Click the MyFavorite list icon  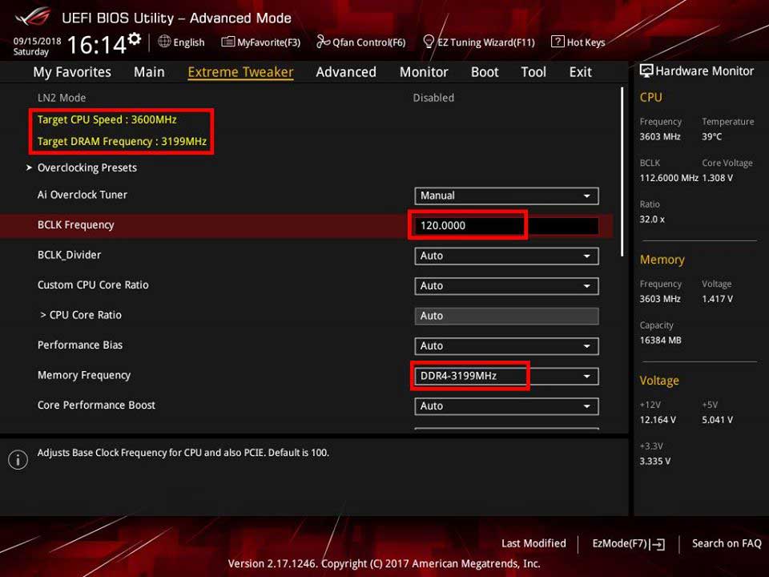(x=228, y=42)
